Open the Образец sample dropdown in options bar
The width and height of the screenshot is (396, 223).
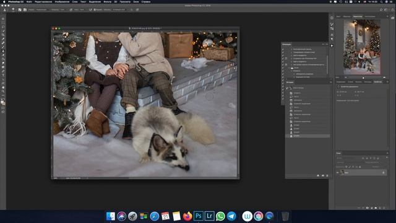pyautogui.click(x=119, y=10)
